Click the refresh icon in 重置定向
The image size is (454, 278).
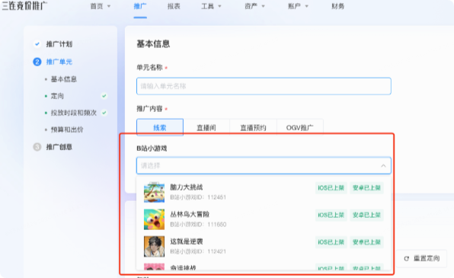407,259
